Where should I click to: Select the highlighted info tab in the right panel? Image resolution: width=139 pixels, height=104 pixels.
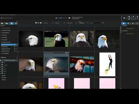(124, 23)
